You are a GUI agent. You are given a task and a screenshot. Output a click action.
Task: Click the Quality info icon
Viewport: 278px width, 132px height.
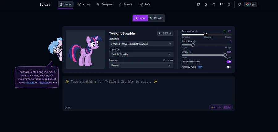point(191,52)
